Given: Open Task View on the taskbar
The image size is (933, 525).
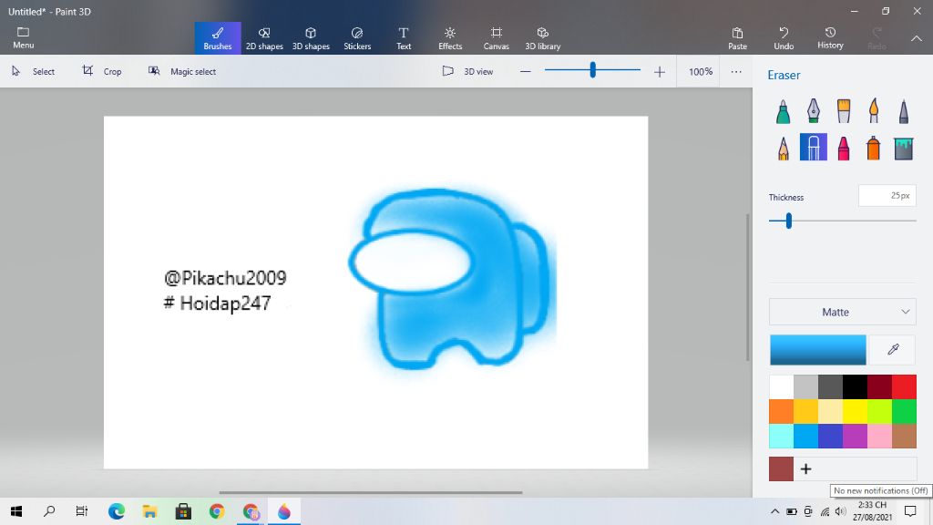Looking at the screenshot, I should coord(81,511).
